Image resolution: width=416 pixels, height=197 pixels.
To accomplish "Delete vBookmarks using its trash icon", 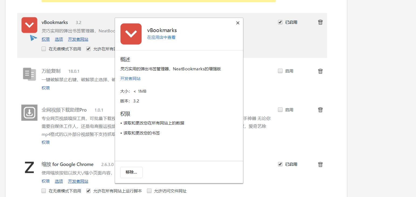I will click(x=320, y=22).
